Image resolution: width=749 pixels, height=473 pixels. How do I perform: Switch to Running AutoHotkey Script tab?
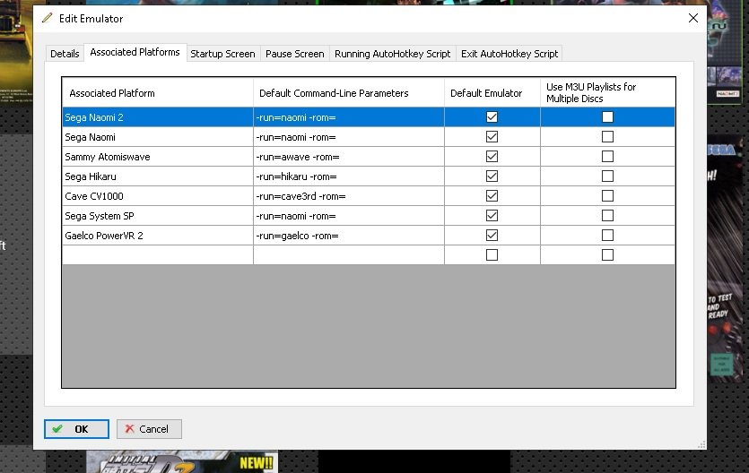coord(392,54)
